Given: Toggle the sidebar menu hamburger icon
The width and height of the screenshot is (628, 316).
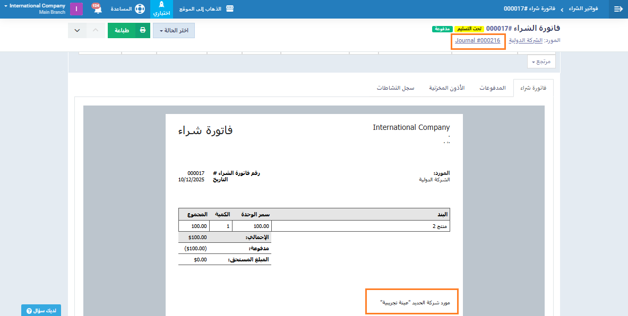Looking at the screenshot, I should tap(618, 9).
